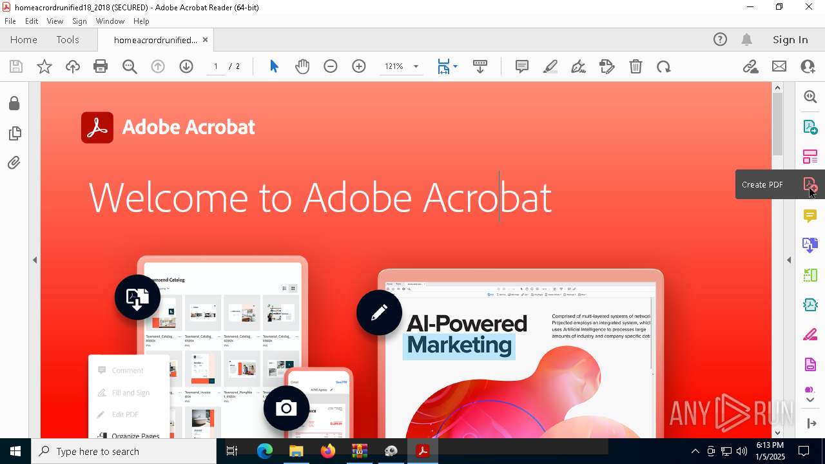Activate the Hand pan tool
Screen dimensions: 825x464
[302, 66]
